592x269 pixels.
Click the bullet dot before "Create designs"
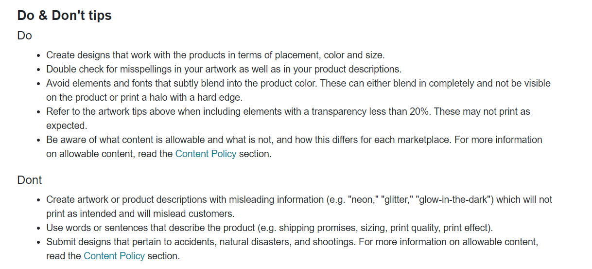coord(39,55)
